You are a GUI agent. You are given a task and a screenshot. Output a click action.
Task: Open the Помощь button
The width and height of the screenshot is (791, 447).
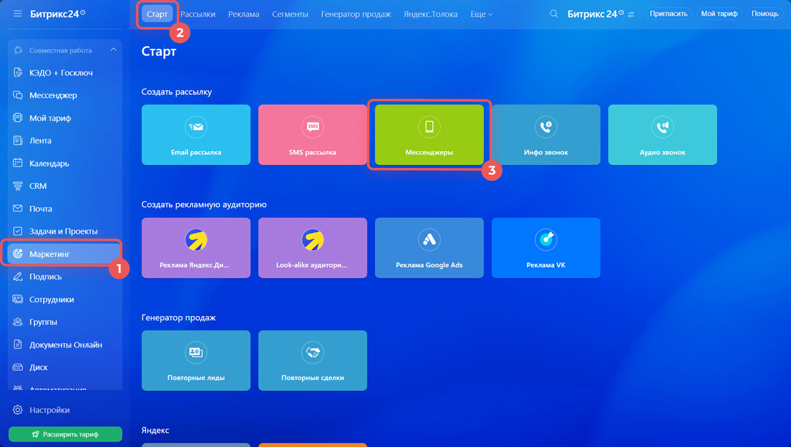[x=765, y=14]
